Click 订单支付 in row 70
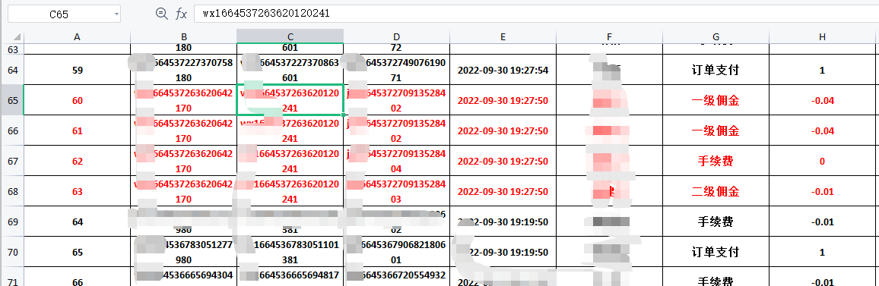This screenshot has height=286, width=879. point(716,252)
